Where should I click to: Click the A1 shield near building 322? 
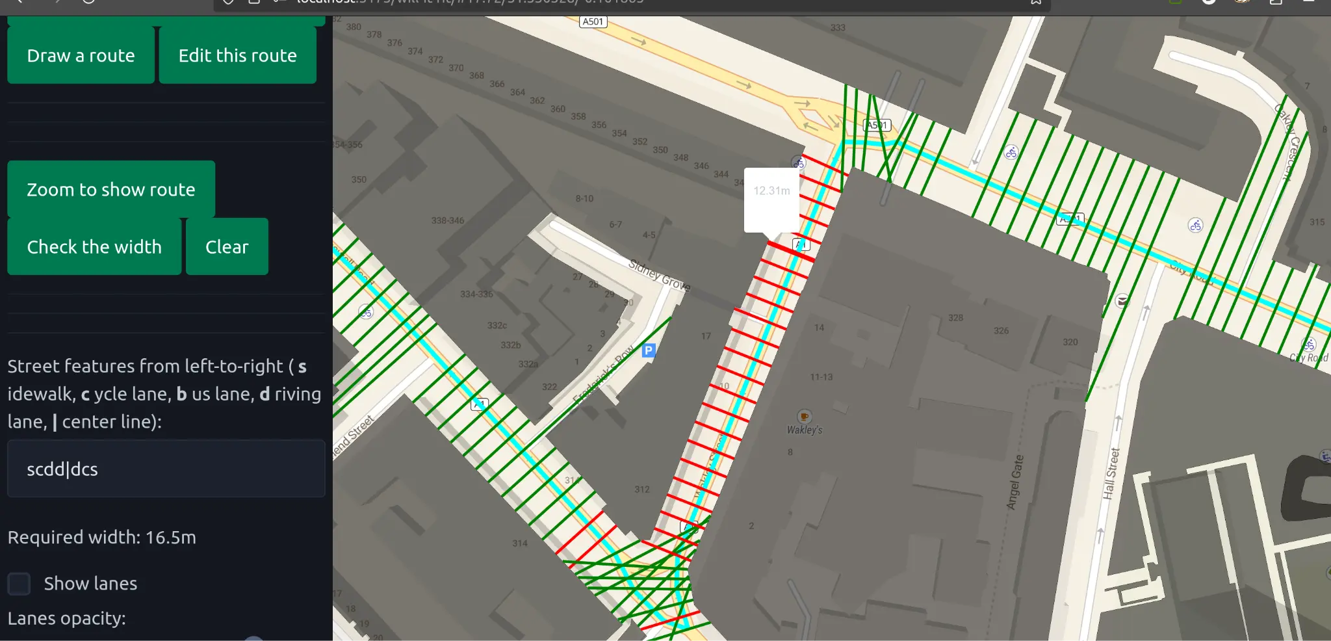coord(479,404)
